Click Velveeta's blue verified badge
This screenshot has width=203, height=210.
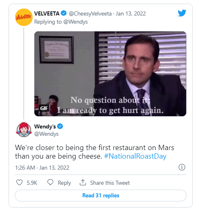pos(63,13)
